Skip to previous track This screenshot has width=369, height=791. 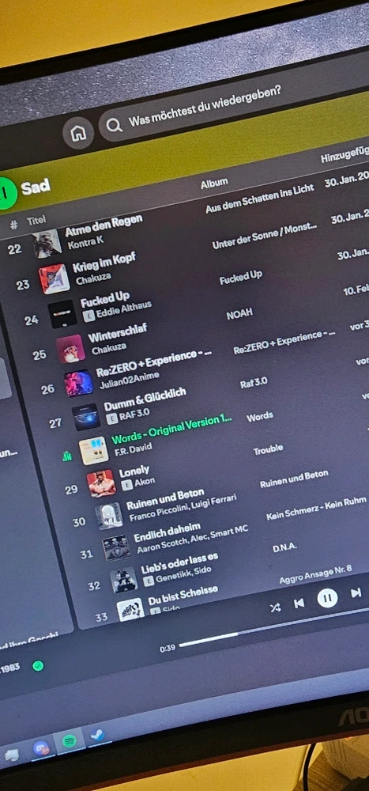pos(299,604)
